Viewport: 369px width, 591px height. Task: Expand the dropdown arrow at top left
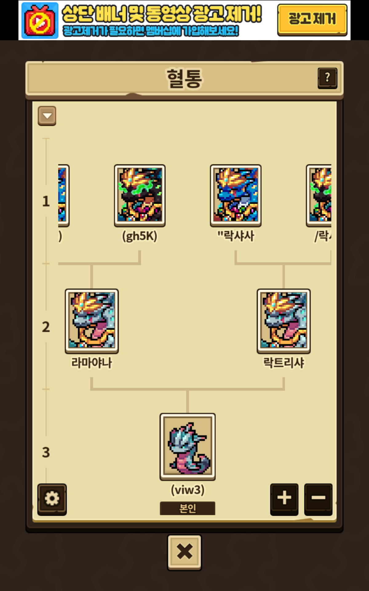[x=47, y=116]
